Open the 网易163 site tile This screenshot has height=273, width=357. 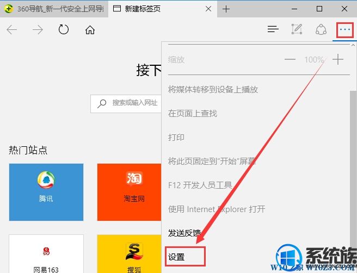(46, 253)
